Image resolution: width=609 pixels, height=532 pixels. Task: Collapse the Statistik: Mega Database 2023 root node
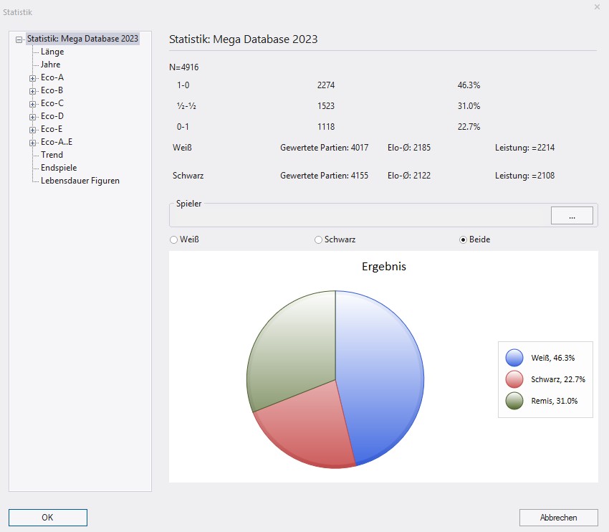pyautogui.click(x=19, y=39)
